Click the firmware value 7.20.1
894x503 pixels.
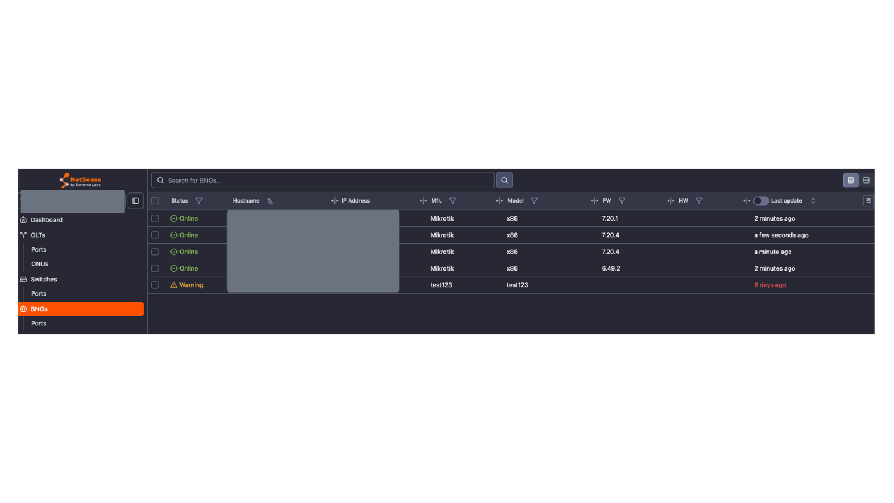pos(610,219)
